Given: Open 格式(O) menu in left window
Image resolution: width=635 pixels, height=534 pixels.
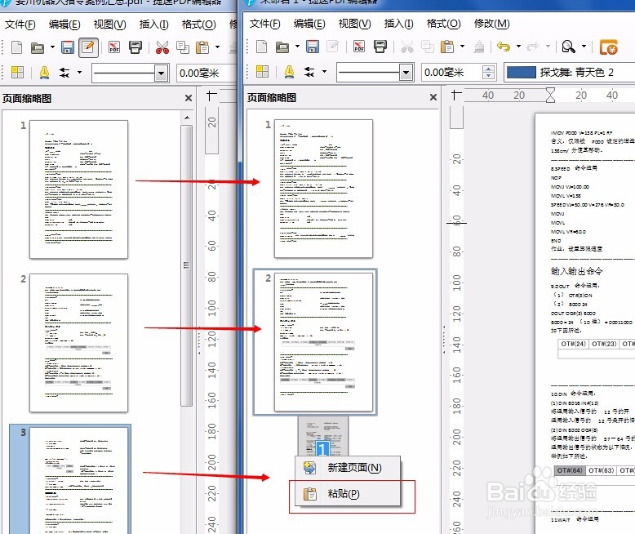Looking at the screenshot, I should (x=198, y=24).
